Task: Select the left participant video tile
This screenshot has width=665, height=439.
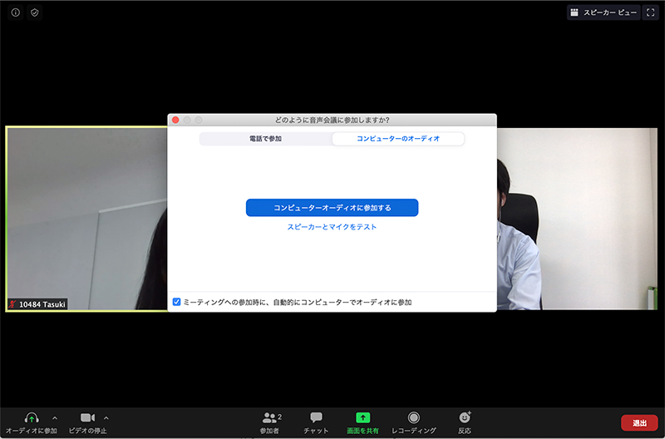Action: pos(87,219)
